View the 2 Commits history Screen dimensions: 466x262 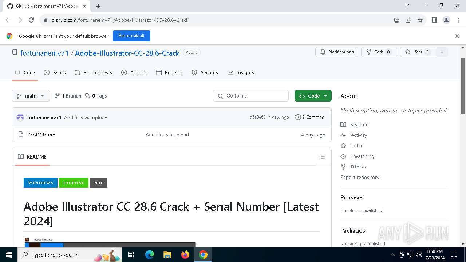point(309,117)
